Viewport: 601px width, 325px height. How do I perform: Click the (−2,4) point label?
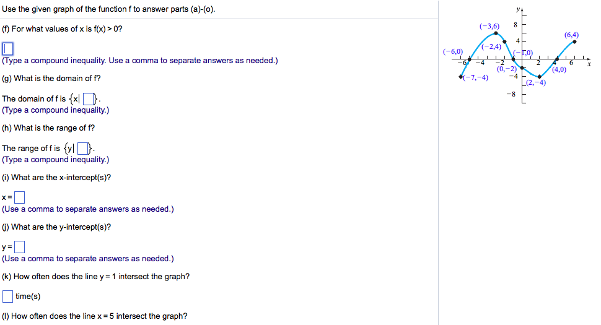tap(491, 46)
